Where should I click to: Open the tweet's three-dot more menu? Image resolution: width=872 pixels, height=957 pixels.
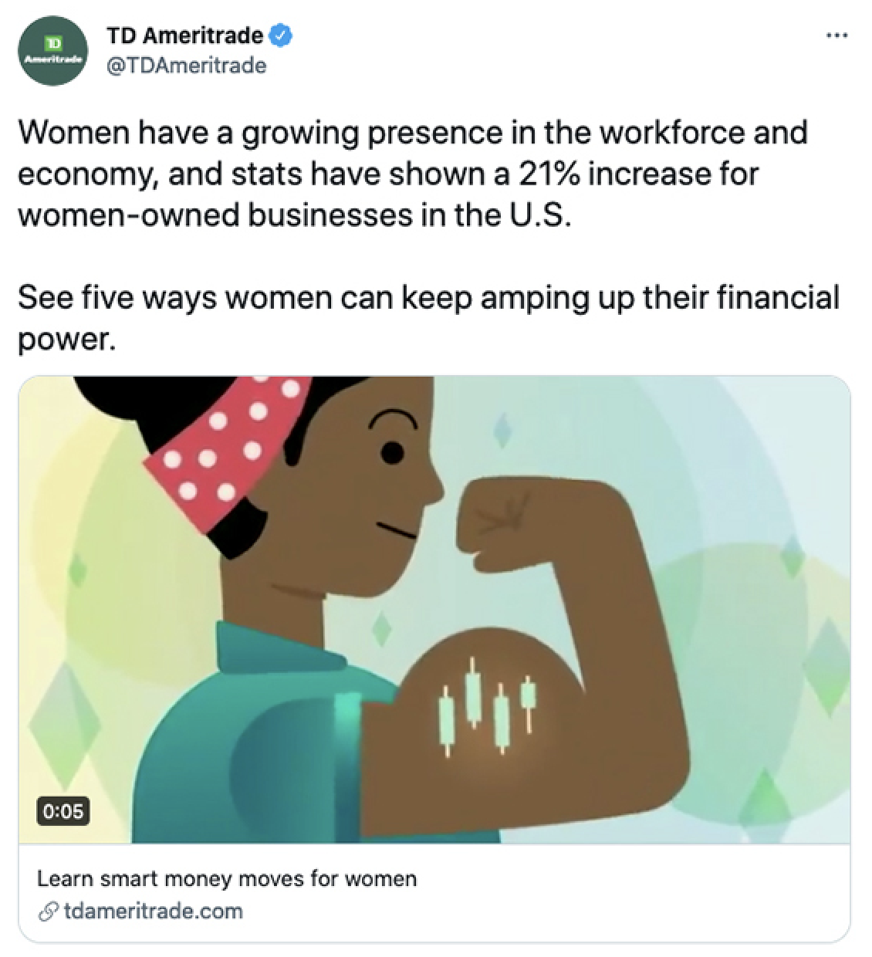837,36
